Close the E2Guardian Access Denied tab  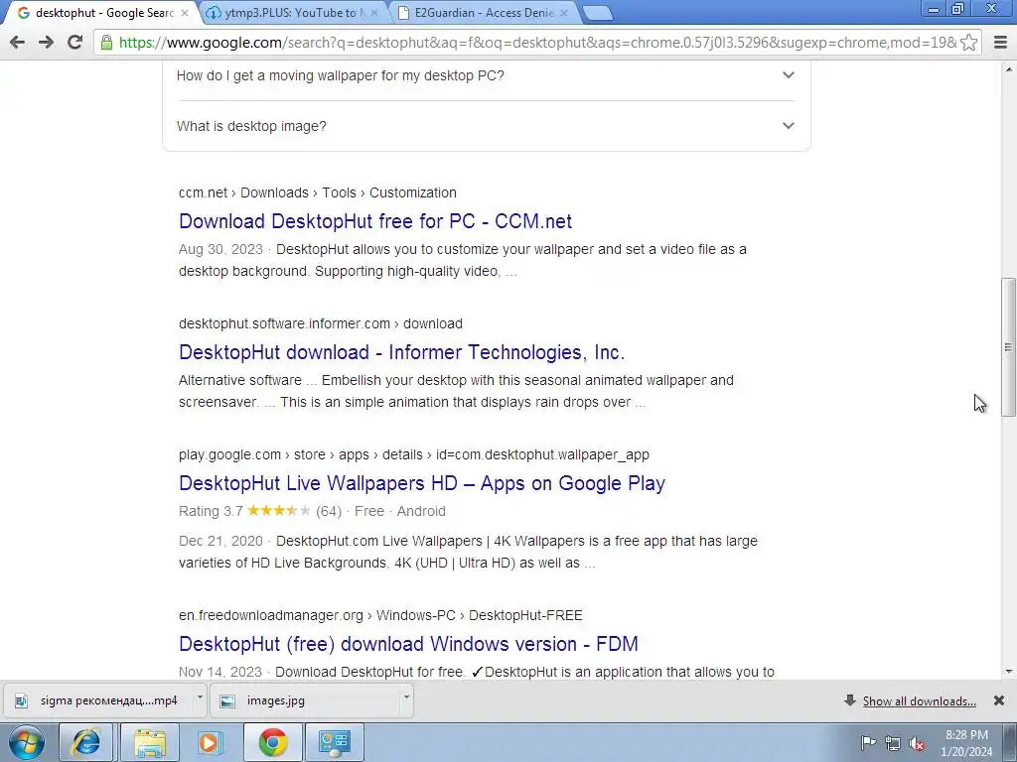point(564,13)
